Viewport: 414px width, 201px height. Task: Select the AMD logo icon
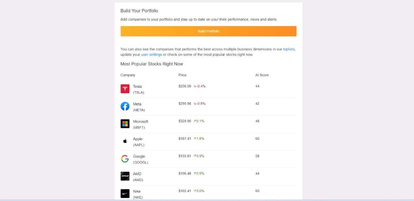[125, 176]
